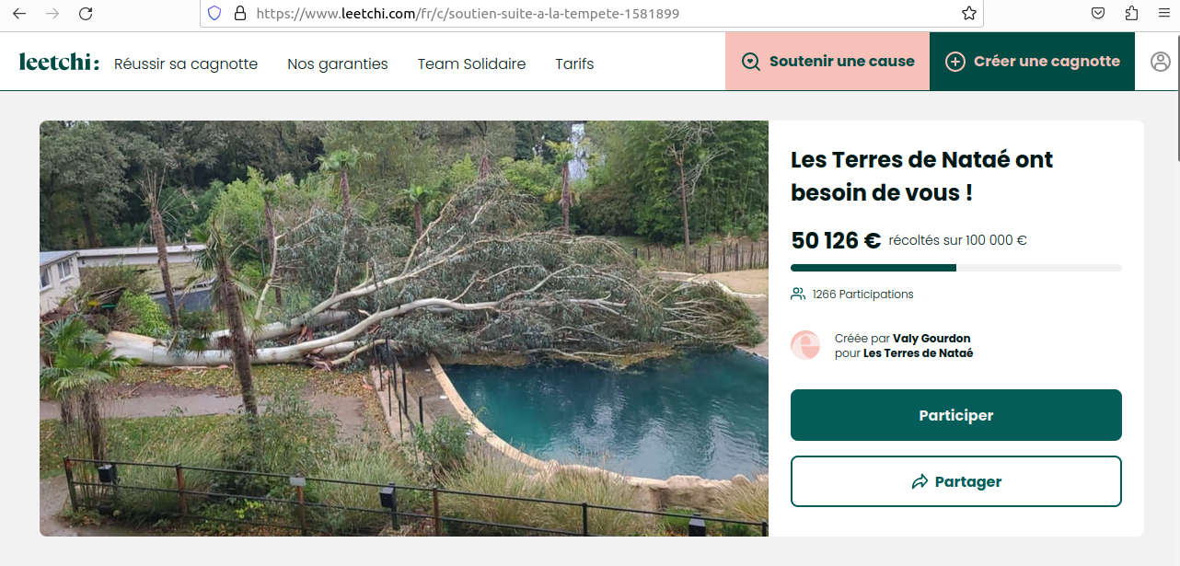Click the 50 126 € amount collected

point(837,241)
